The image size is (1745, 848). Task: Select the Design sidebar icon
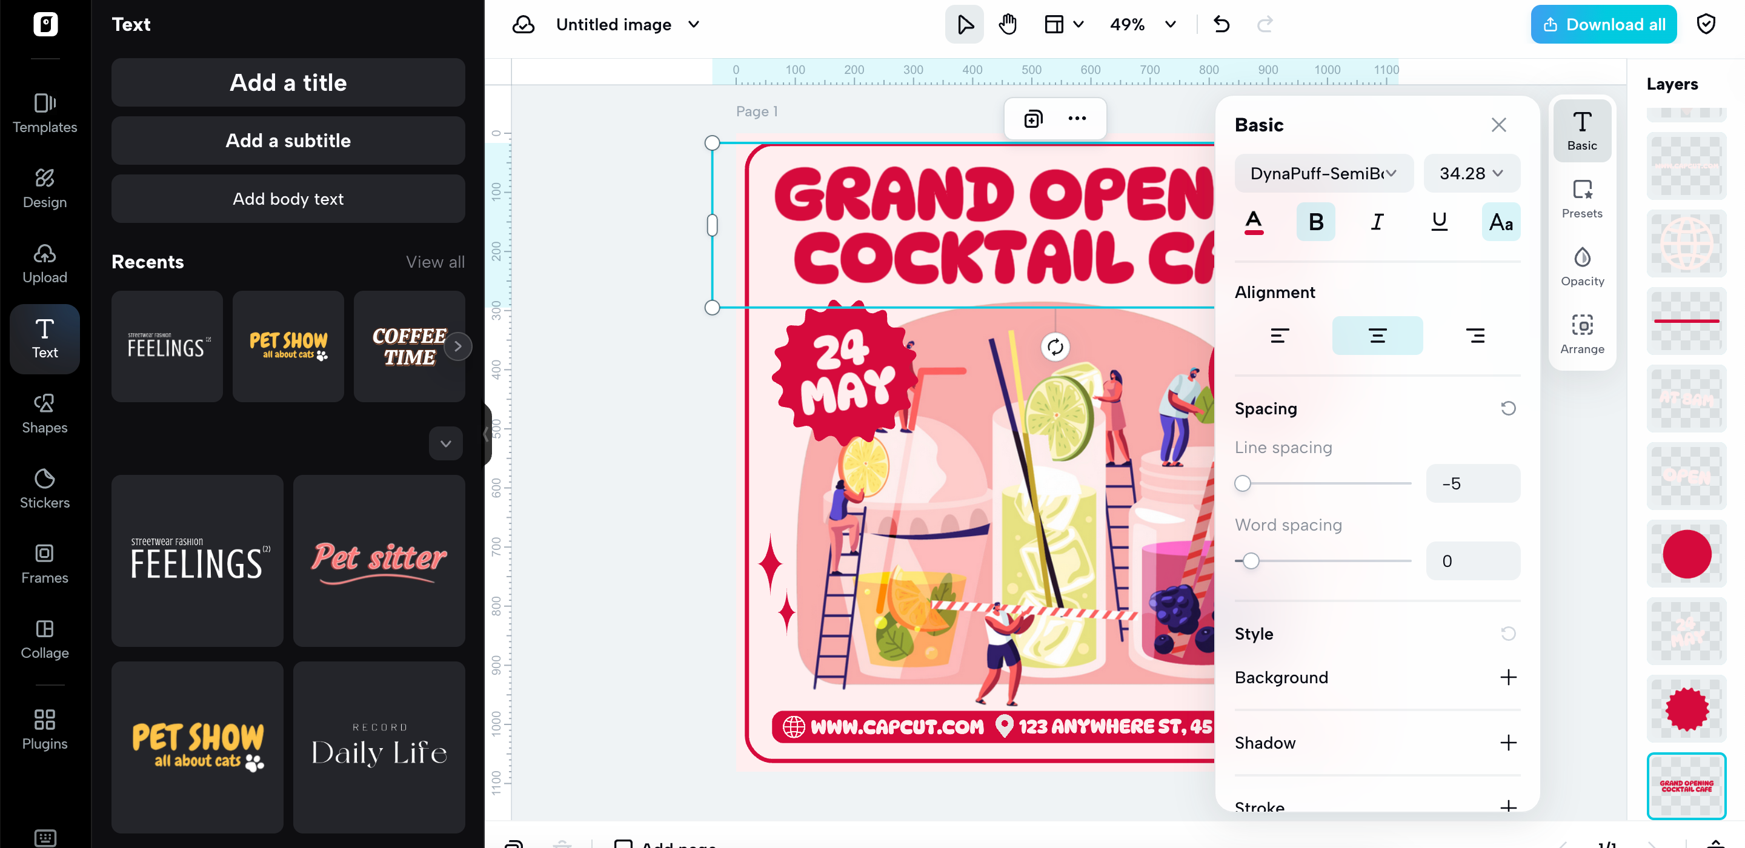click(x=45, y=188)
